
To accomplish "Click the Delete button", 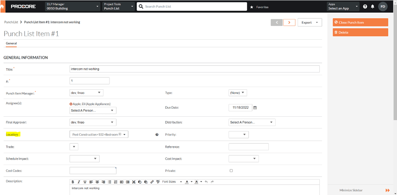I will [x=360, y=32].
